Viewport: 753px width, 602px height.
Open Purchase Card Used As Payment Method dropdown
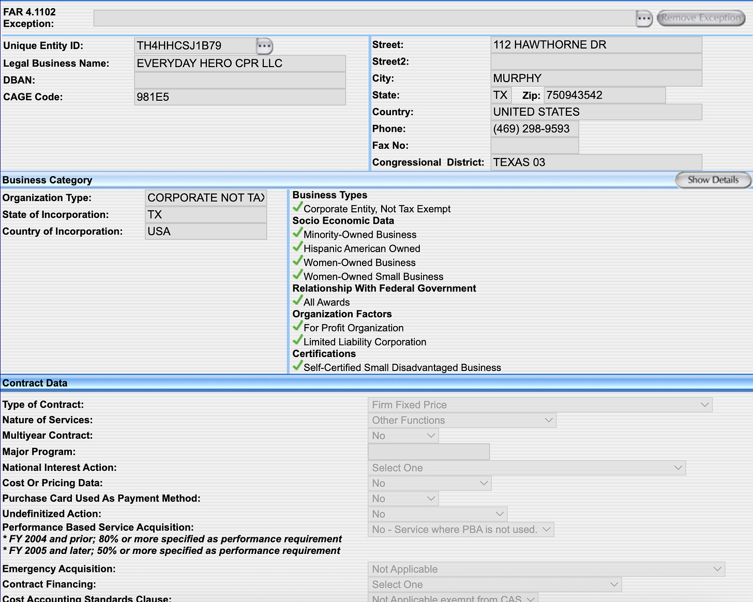click(x=403, y=499)
